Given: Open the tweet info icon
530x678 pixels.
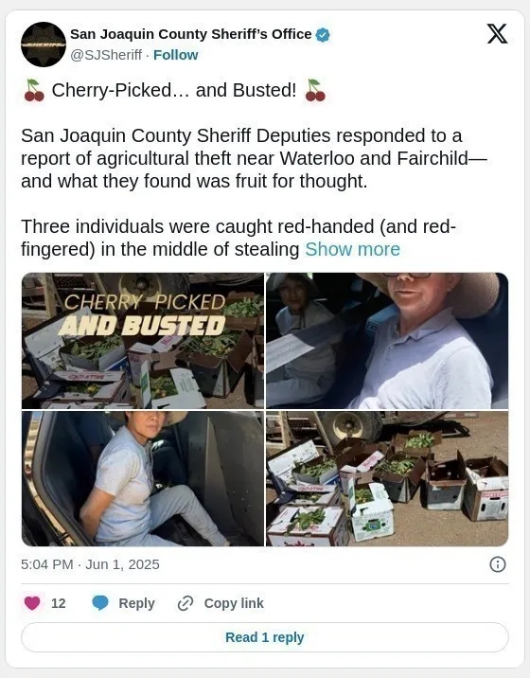Looking at the screenshot, I should 498,564.
